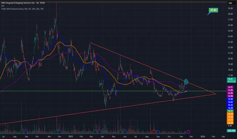Click the blue 14.42 price tag
Viewport: 237px width, 139px height.
point(230,102)
